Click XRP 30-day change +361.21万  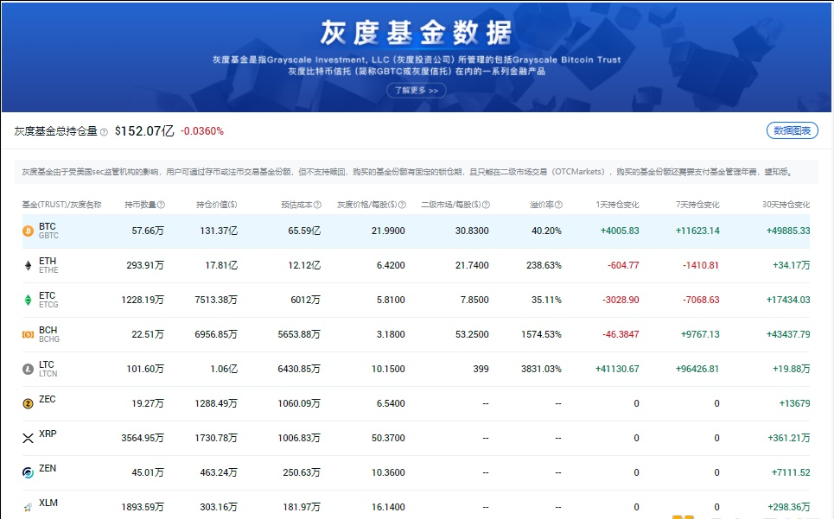[789, 438]
